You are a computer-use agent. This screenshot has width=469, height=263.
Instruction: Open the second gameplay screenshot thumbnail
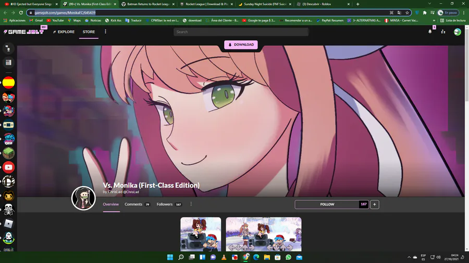tap(264, 234)
